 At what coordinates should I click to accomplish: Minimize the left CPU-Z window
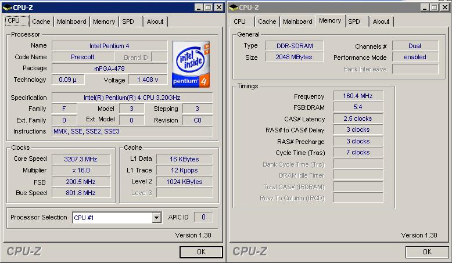pyautogui.click(x=199, y=8)
